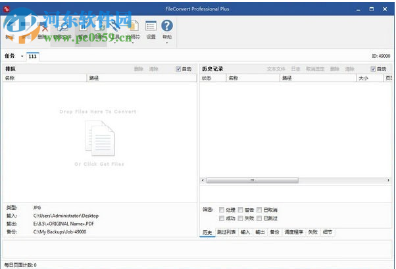
Task: Enable the Cancelled (已取消) filter checkbox
Action: click(x=259, y=210)
